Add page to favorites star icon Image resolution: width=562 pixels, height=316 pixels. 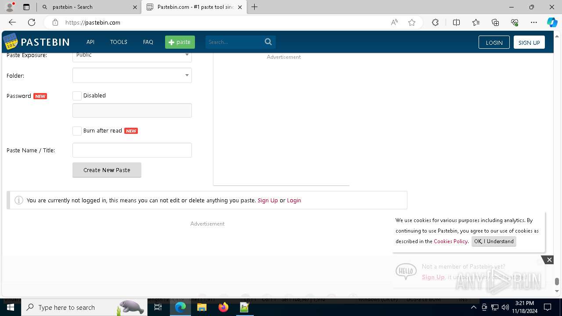(x=412, y=22)
